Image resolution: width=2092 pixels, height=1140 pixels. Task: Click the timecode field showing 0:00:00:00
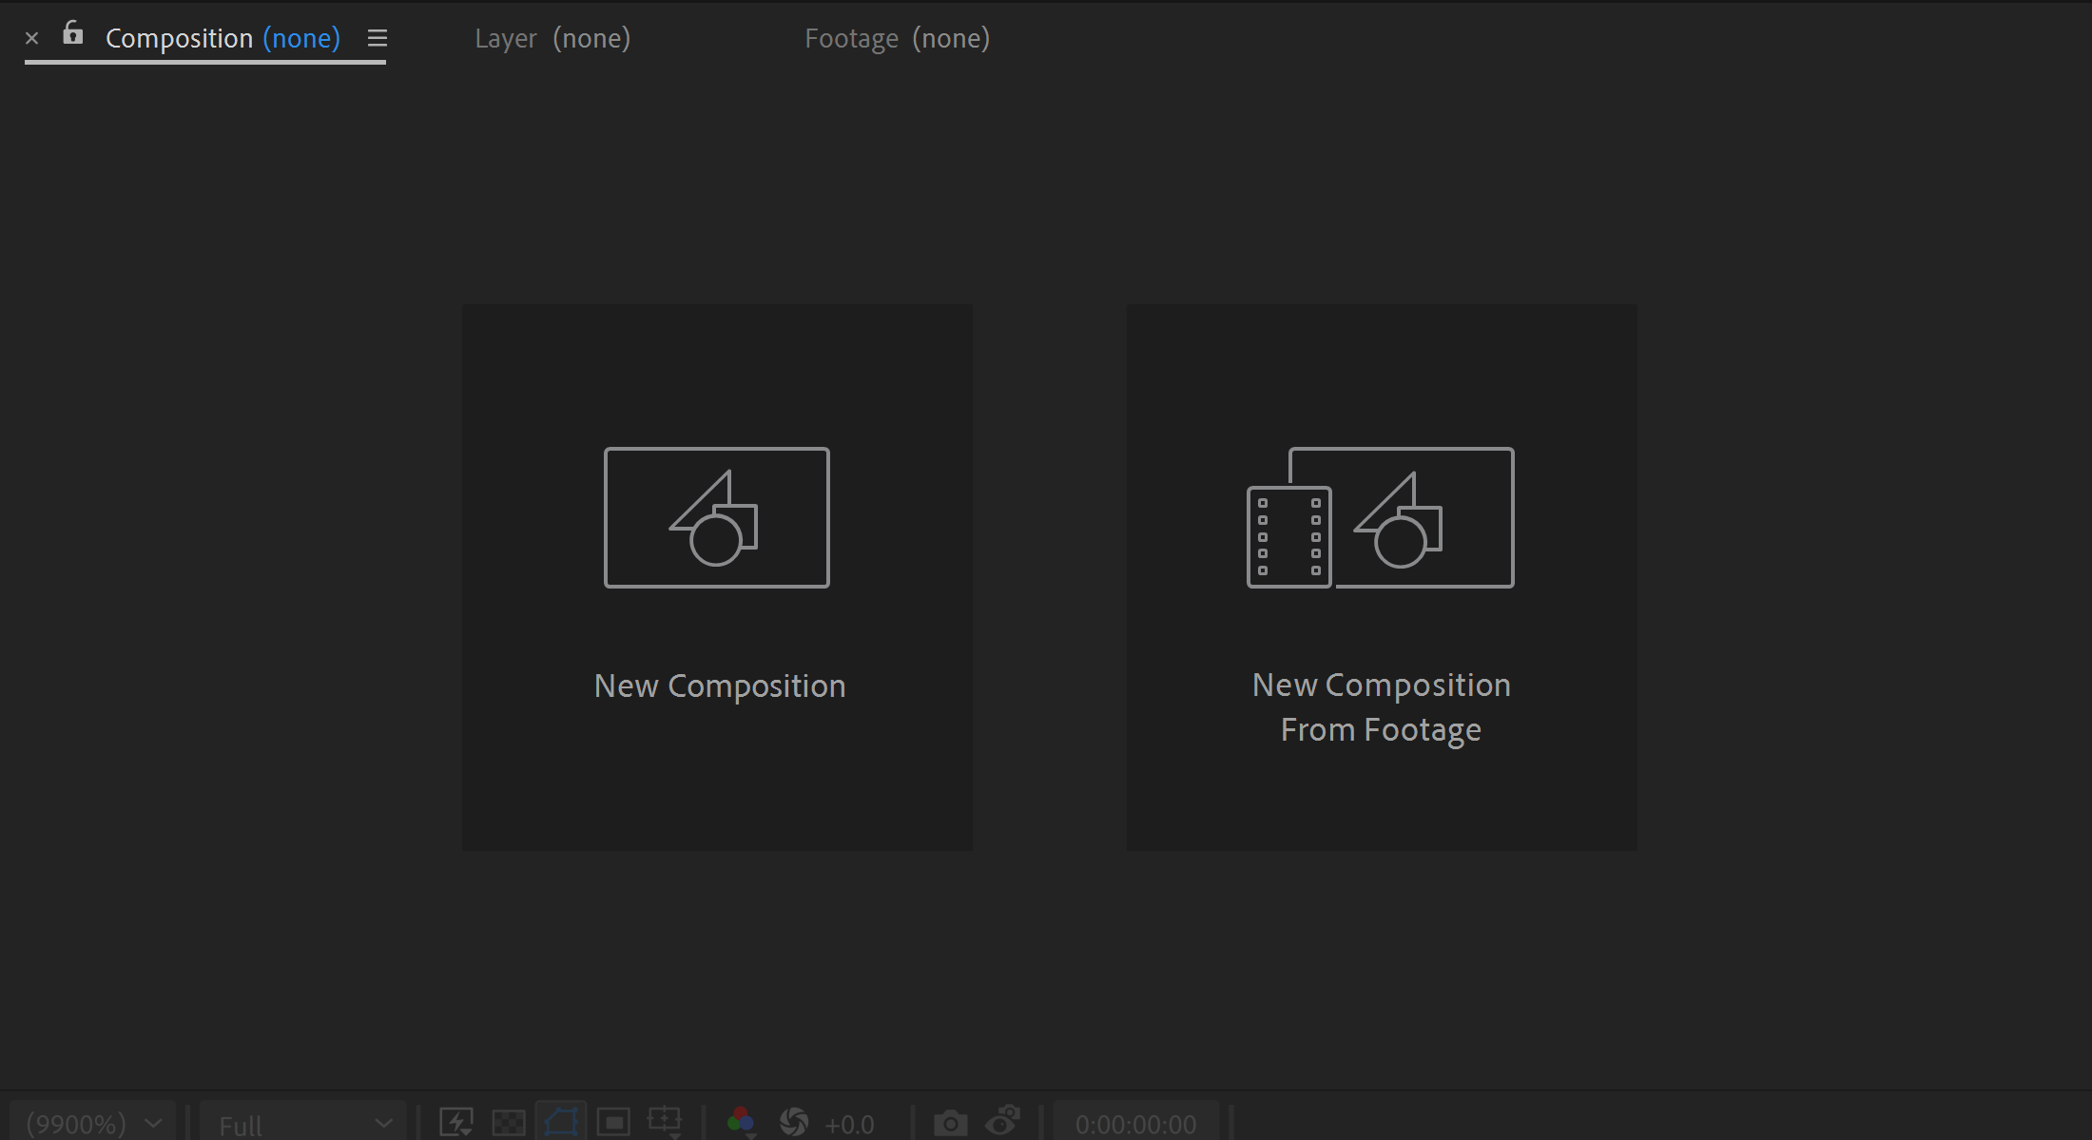click(x=1136, y=1123)
